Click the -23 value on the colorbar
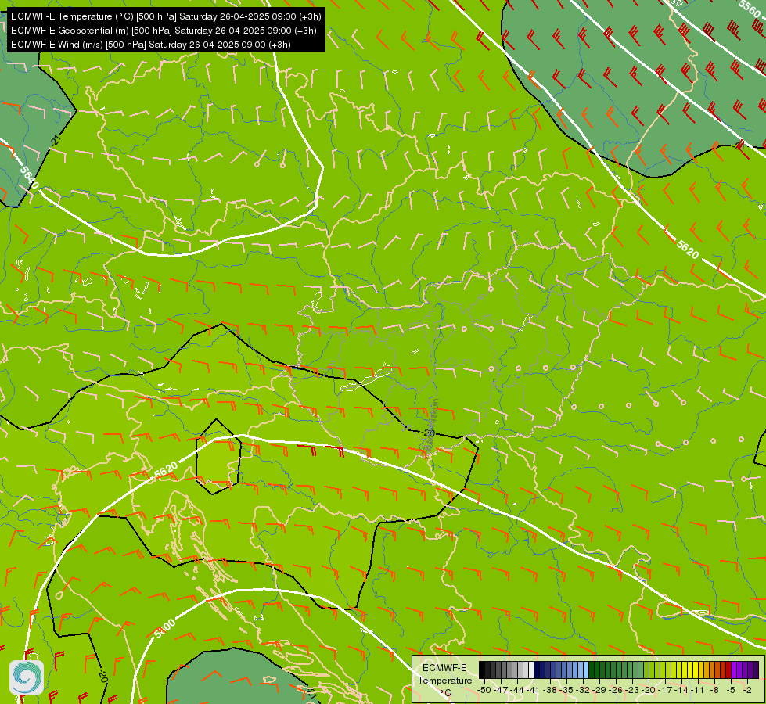 (633, 690)
